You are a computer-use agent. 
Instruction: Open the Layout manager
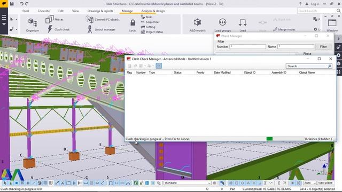pyautogui.click(x=102, y=29)
